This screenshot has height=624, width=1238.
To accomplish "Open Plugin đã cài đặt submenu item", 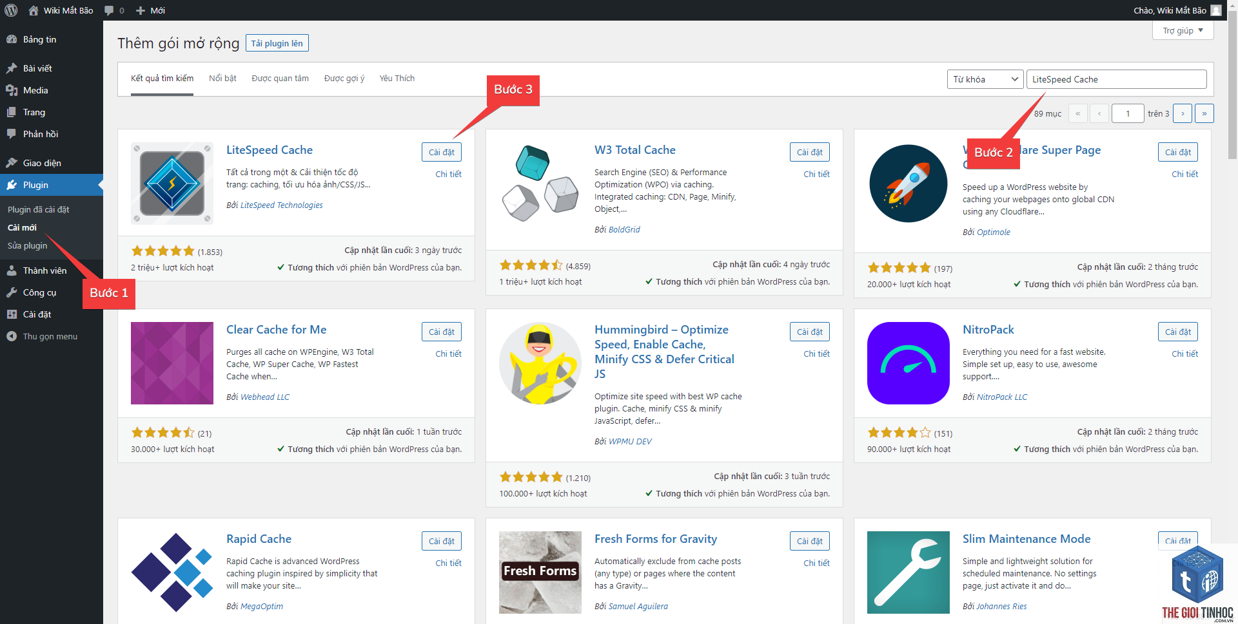I will (x=39, y=209).
